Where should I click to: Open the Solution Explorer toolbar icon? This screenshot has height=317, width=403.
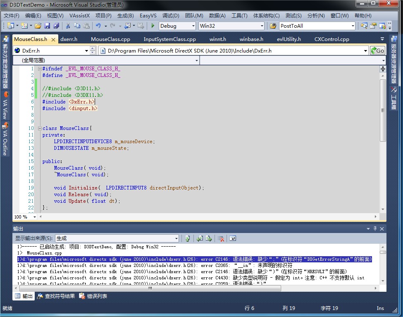(364, 26)
